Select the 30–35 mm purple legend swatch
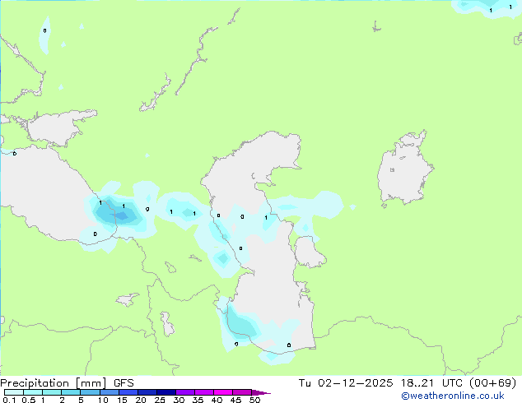Screen dimensions: 522x403 185,392
